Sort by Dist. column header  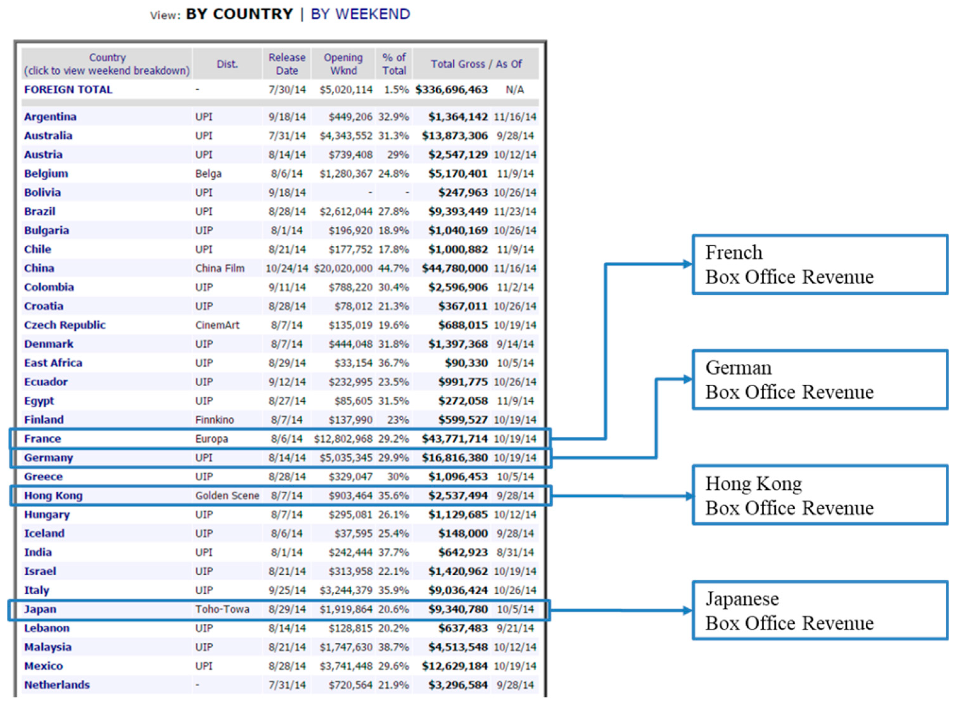[227, 64]
